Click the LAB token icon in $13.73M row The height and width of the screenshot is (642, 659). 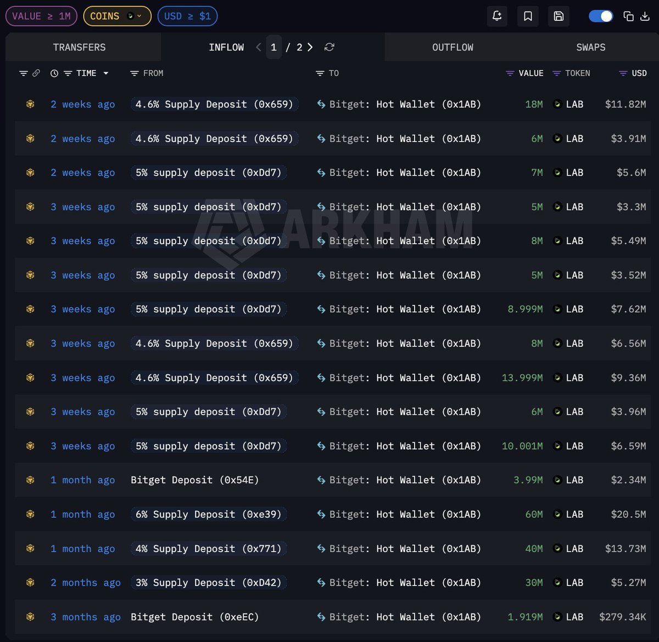(x=557, y=549)
